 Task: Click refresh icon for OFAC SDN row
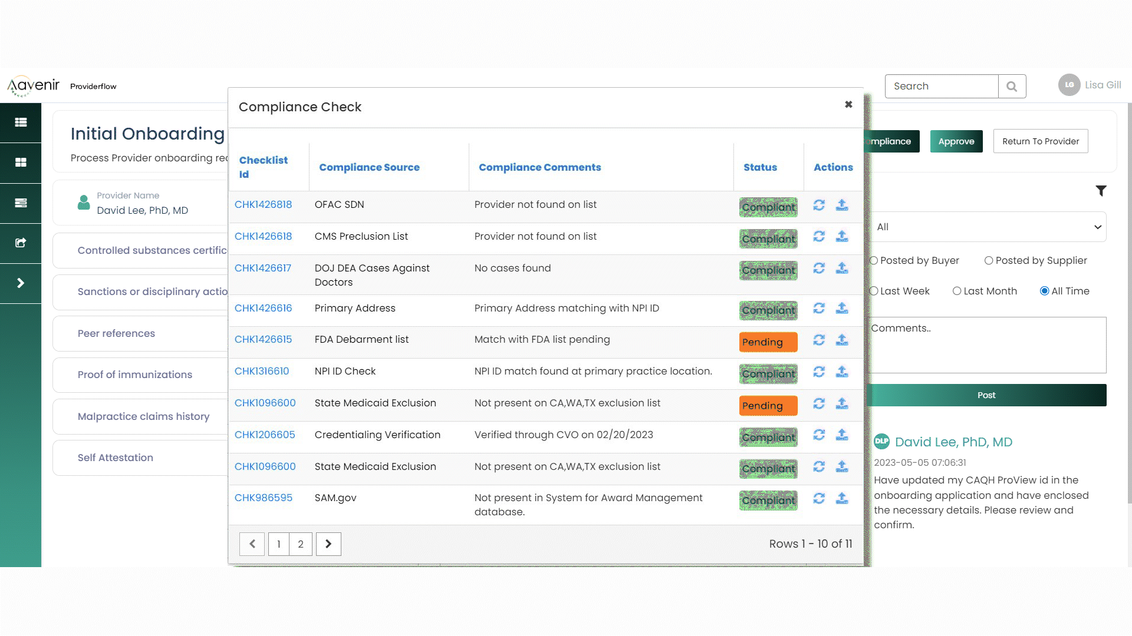(x=819, y=205)
